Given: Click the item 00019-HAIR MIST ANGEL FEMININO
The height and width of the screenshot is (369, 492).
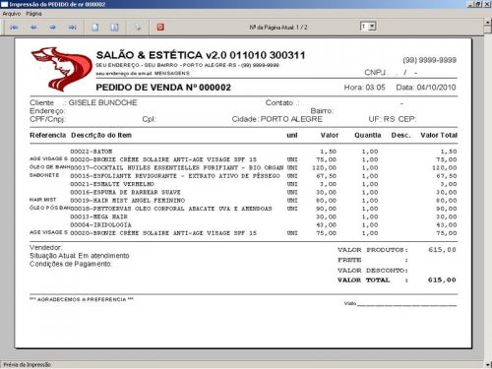Looking at the screenshot, I should pos(128,201).
